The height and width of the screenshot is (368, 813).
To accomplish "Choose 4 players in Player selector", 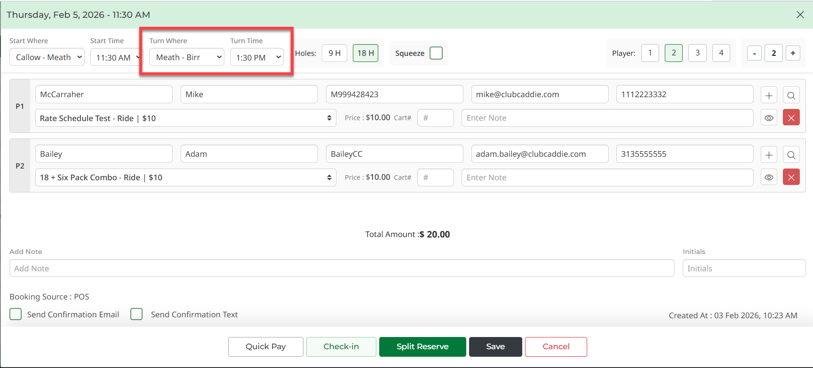I will (x=721, y=53).
